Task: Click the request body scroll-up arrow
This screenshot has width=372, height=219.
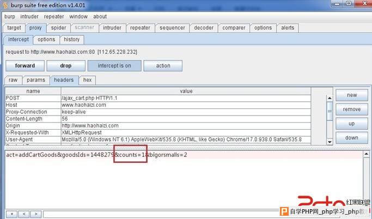Action: (x=367, y=154)
